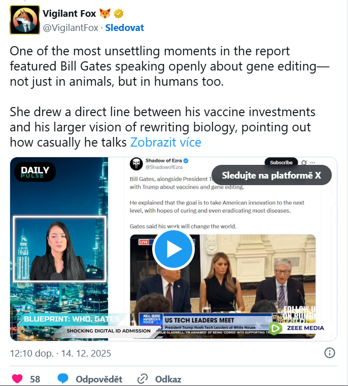Click the Zeee Media logo

(296, 328)
